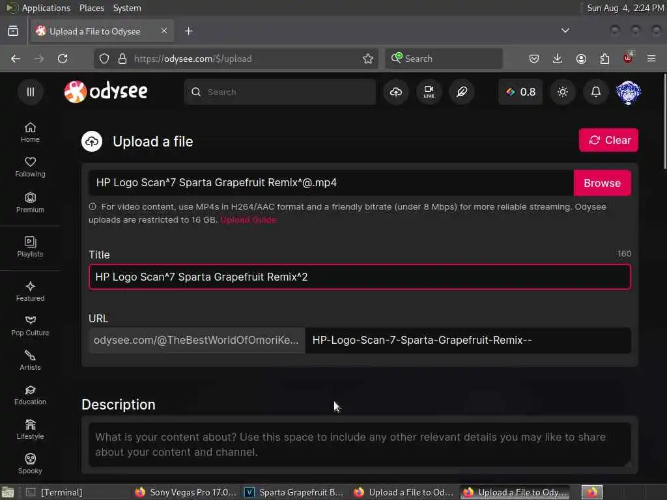
Task: Select the Upload a File to Odysee tab
Action: (102, 31)
